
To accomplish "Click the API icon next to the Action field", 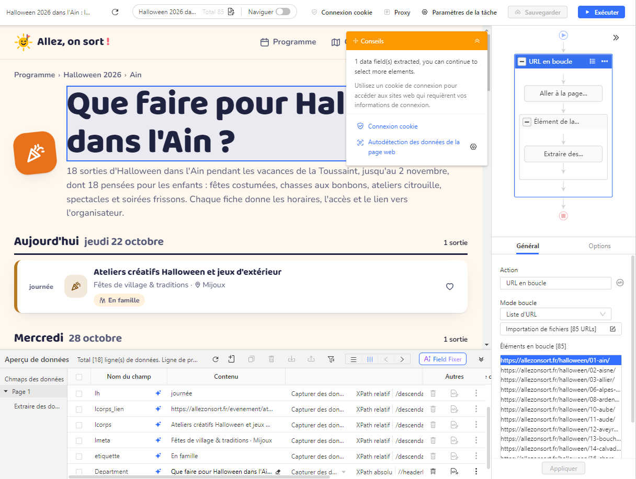I will tap(620, 283).
